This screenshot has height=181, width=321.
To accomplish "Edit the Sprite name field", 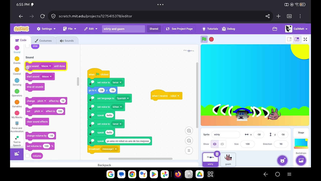I will (x=225, y=134).
